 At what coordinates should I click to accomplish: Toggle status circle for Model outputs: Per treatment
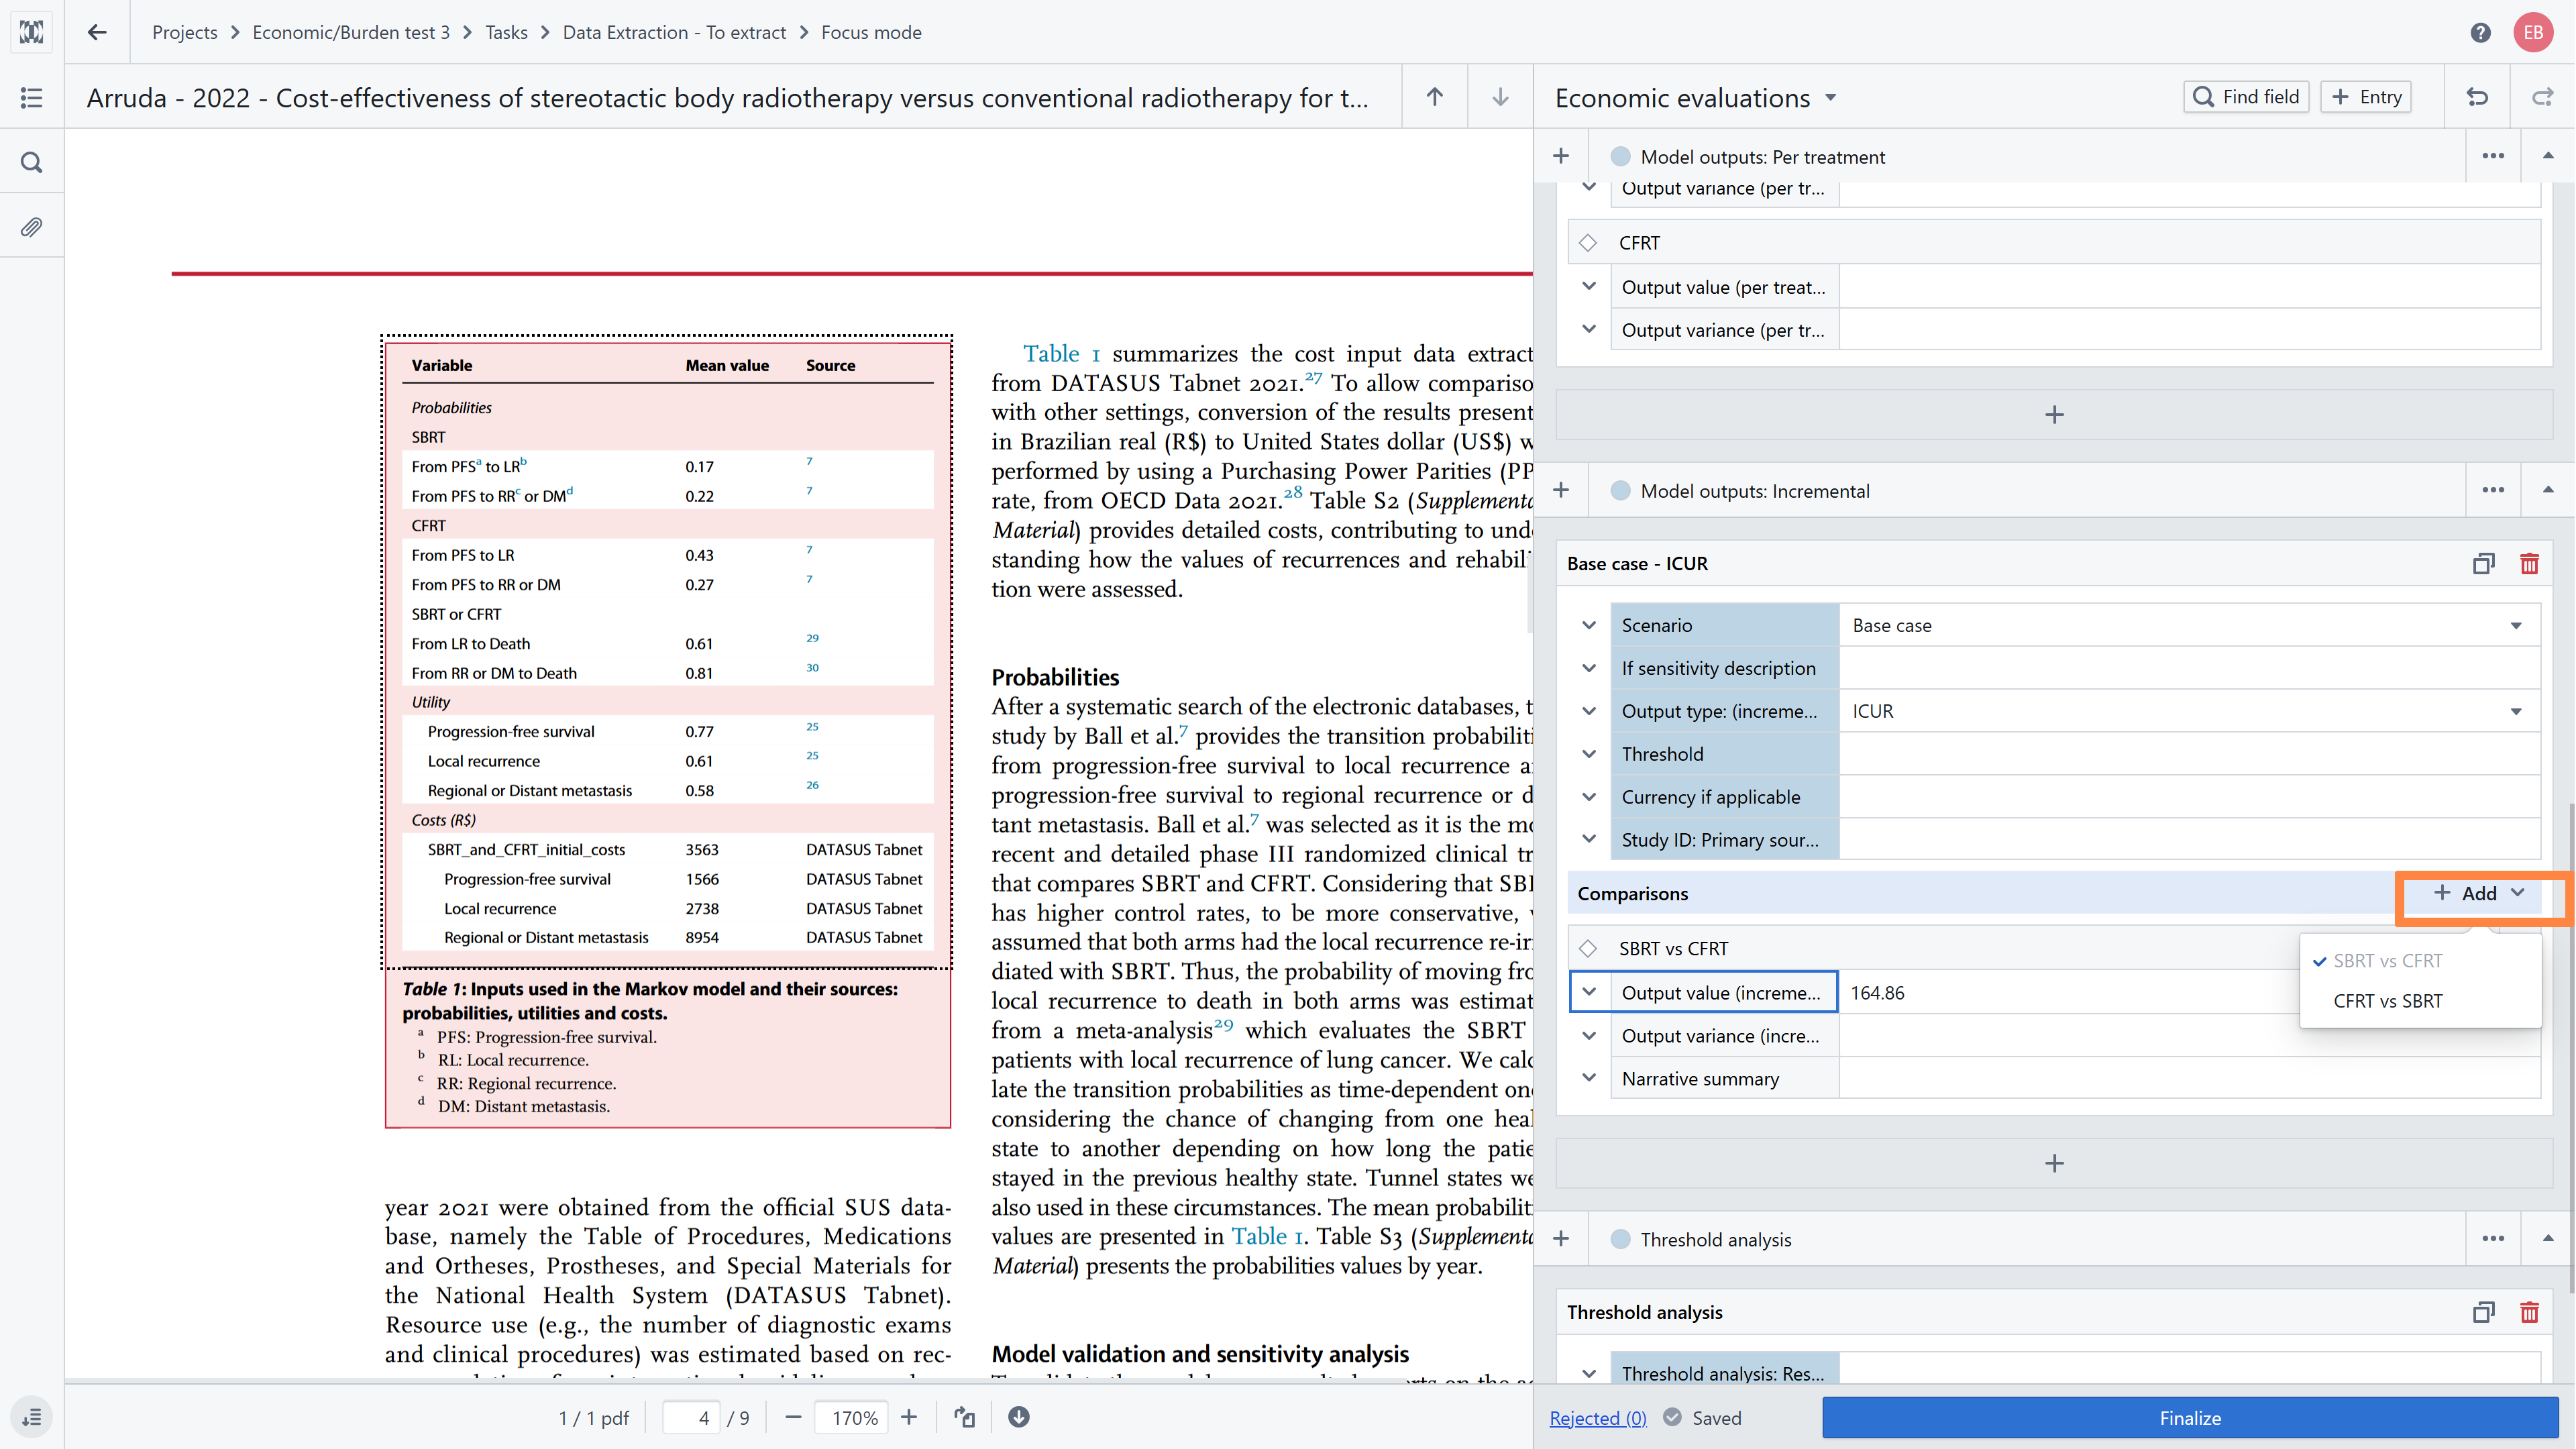[x=1621, y=156]
